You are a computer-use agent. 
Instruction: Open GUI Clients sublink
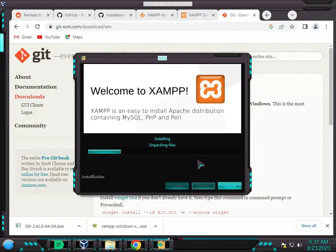[32, 105]
